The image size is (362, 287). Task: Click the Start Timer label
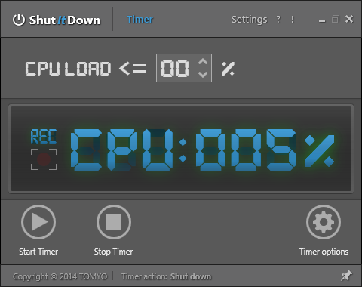[38, 252]
